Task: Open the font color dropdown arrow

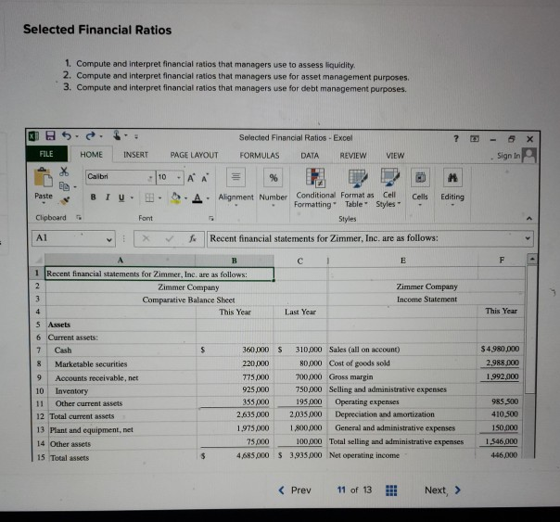Action: (x=208, y=198)
